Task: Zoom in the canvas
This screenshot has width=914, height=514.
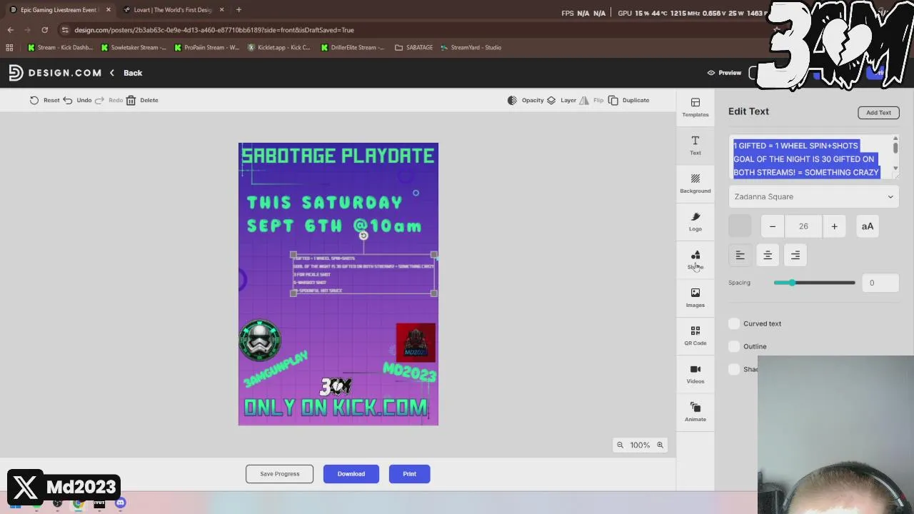Action: 660,445
